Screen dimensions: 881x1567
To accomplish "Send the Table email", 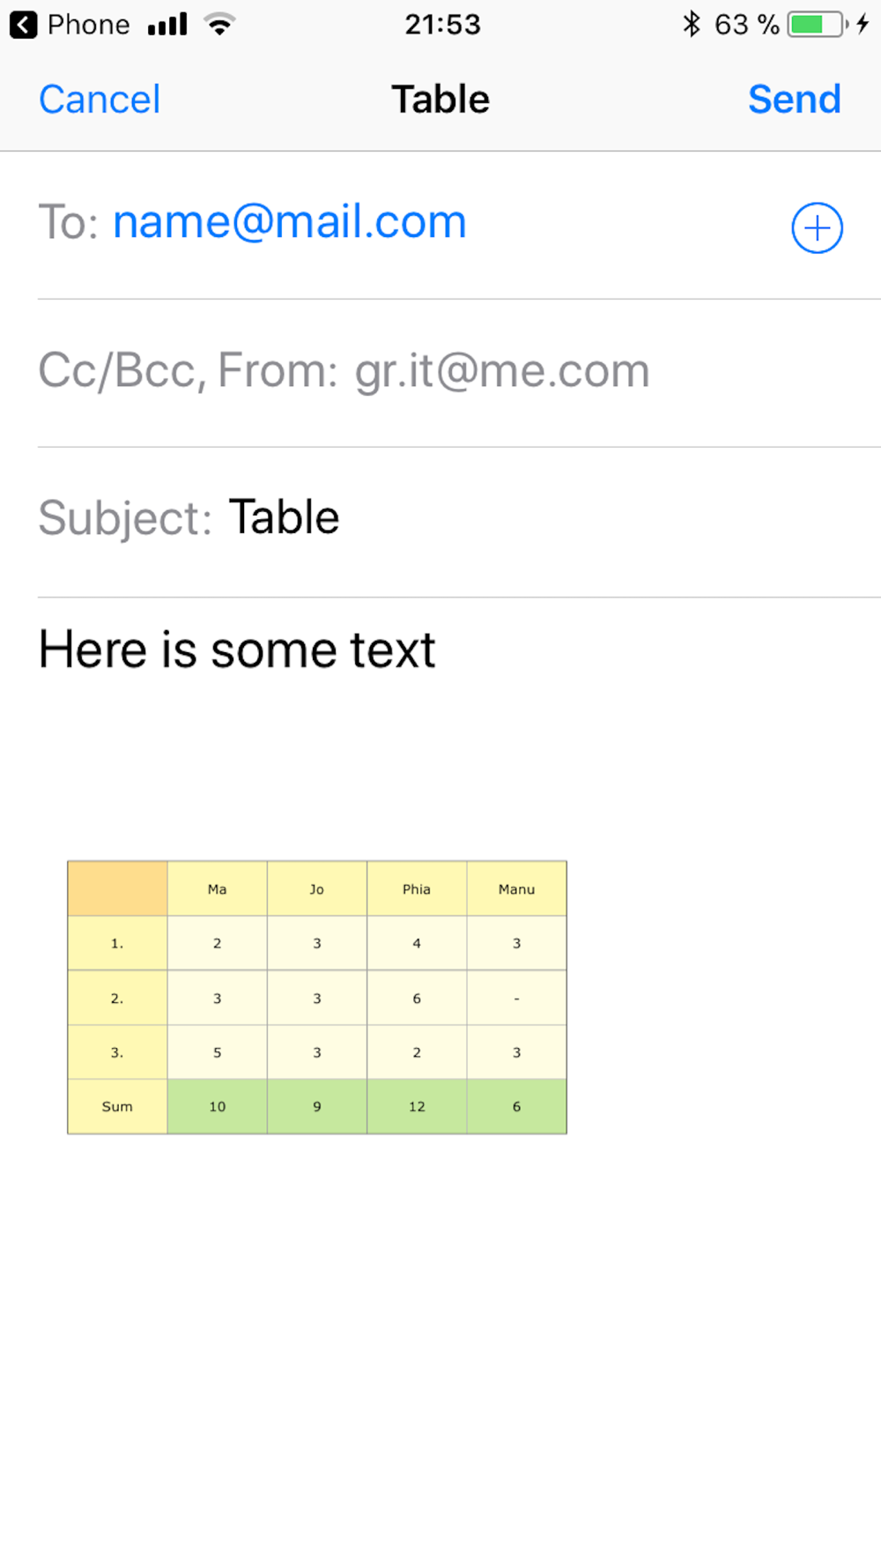I will click(794, 100).
